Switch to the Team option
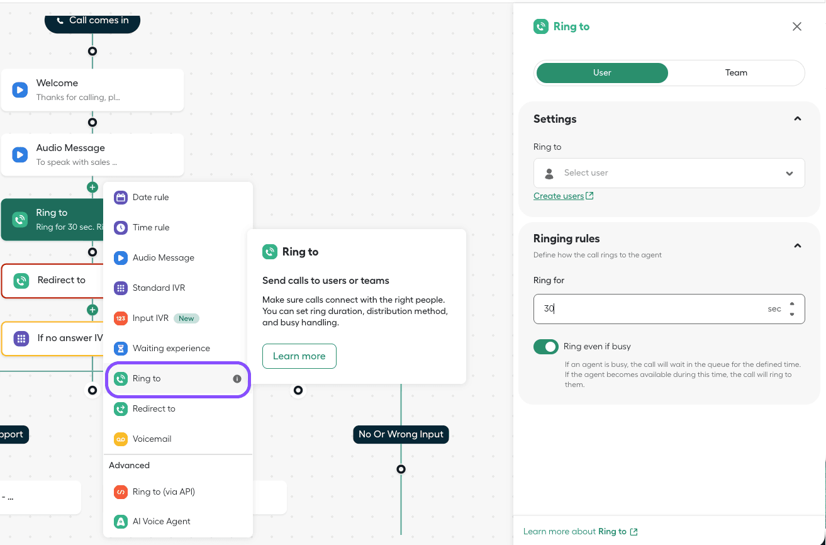This screenshot has width=826, height=545. click(x=735, y=73)
